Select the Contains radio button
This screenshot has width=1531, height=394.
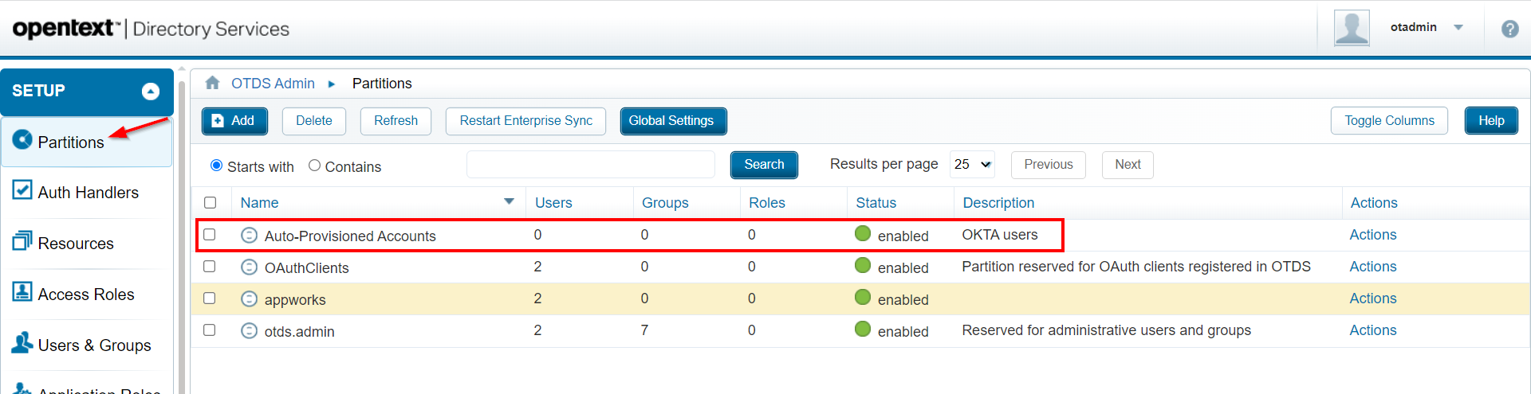point(315,166)
